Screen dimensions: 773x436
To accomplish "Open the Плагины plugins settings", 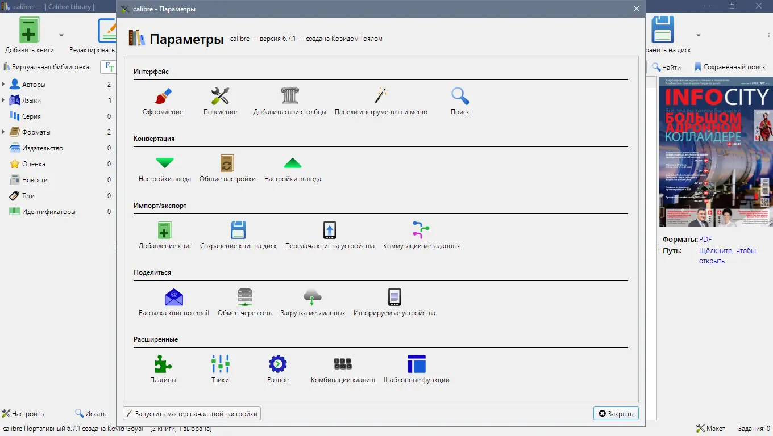I will pyautogui.click(x=163, y=369).
